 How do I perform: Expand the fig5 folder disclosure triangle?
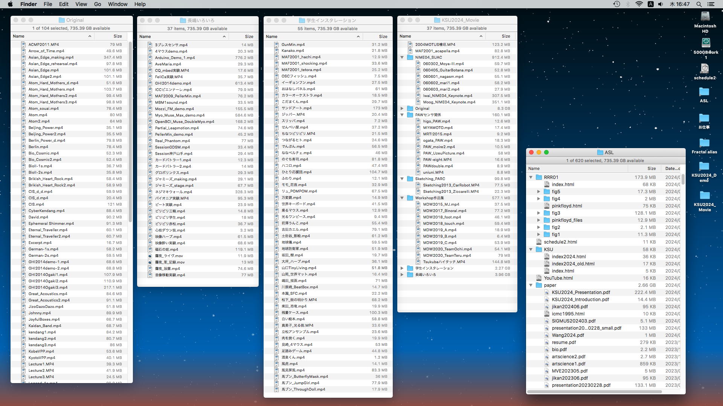[538, 192]
